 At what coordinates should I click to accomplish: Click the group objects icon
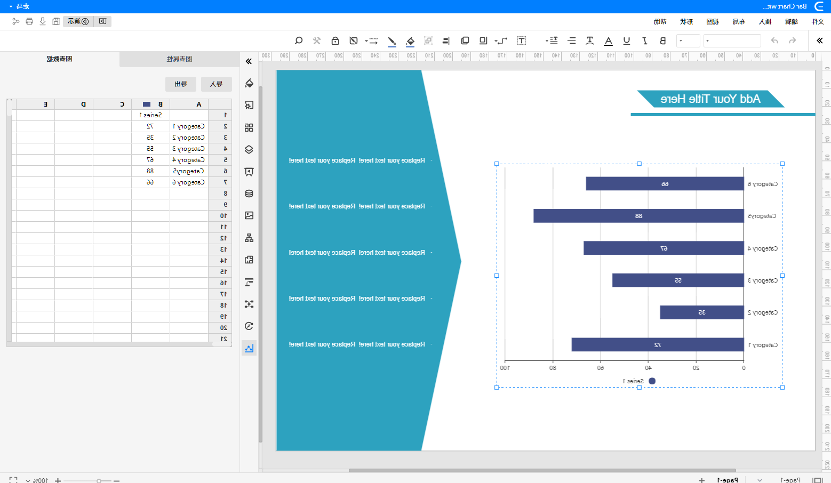tap(428, 41)
